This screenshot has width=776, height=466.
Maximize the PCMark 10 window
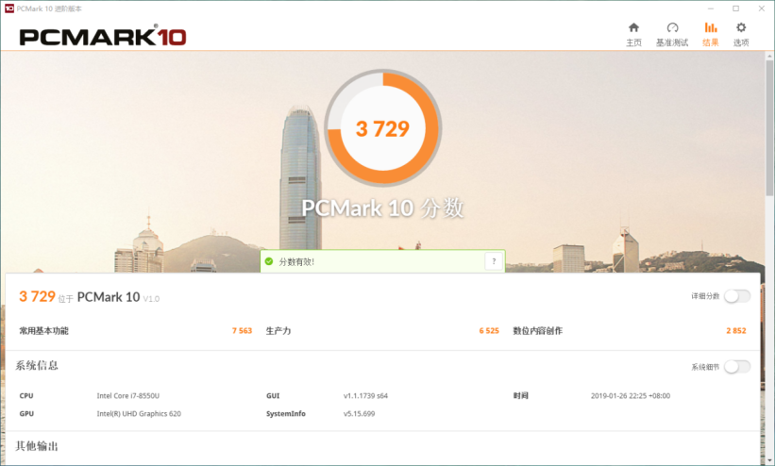click(736, 8)
